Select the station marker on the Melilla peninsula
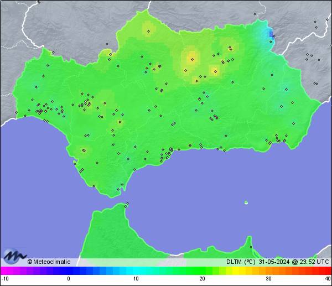Image resolution: width=332 pixels, height=286 pixels. click(251, 247)
